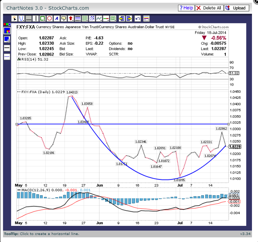
Task: Choose the green cycle brackets tool
Action: coord(113,19)
